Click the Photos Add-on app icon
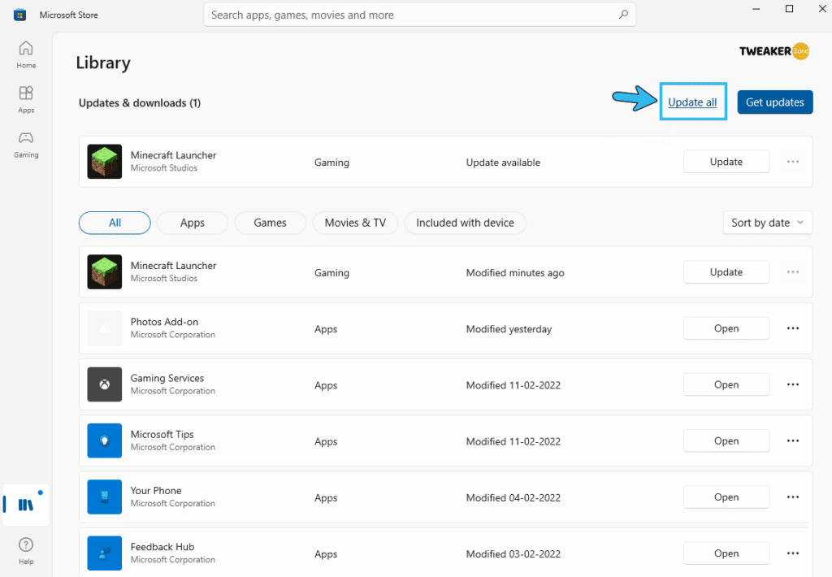Screen dimensions: 832x577 [x=105, y=328]
